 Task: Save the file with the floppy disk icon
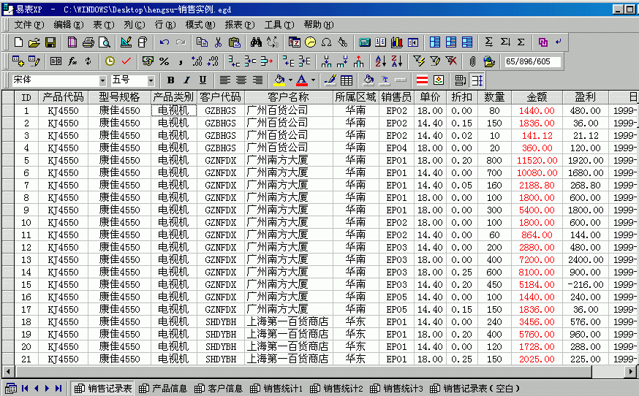[50, 42]
